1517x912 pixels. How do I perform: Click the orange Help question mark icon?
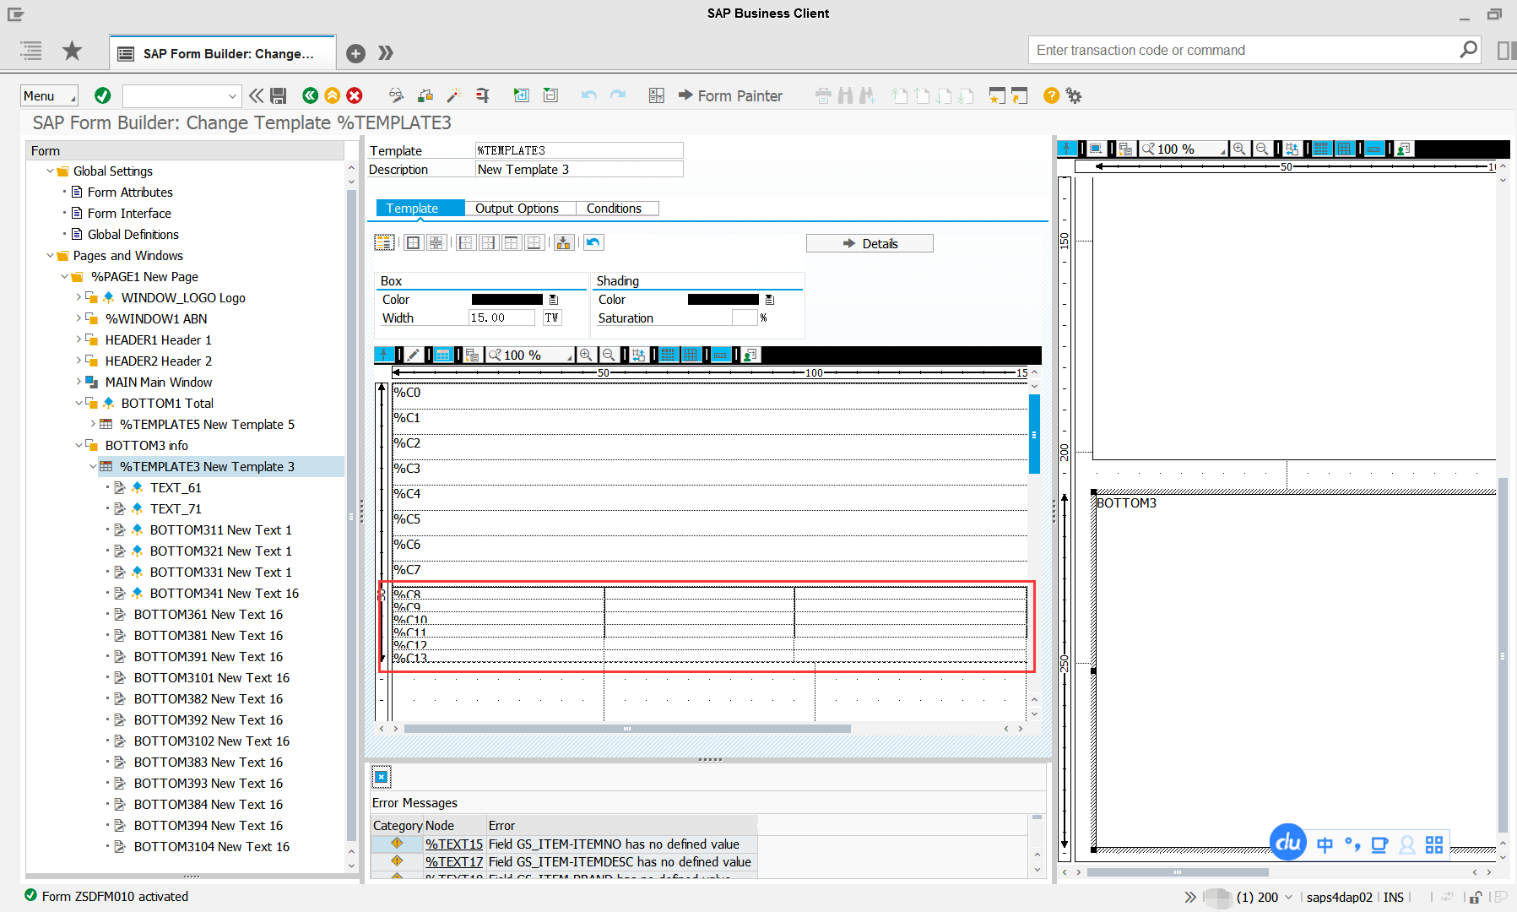tap(1051, 95)
